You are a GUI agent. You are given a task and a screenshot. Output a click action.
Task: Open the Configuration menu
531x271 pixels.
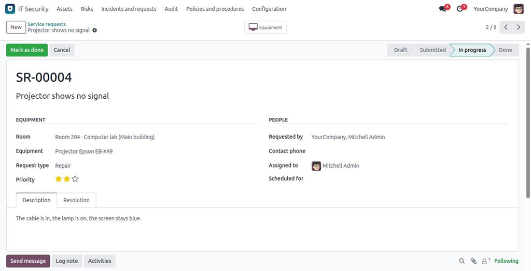269,9
